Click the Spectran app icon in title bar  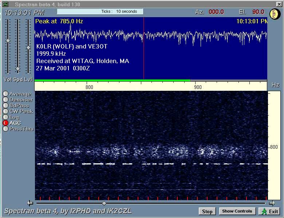pyautogui.click(x=5, y=4)
